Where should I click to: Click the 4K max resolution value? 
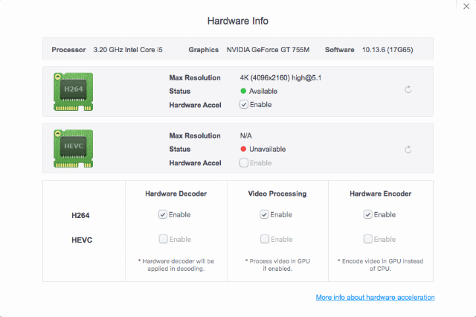[280, 77]
